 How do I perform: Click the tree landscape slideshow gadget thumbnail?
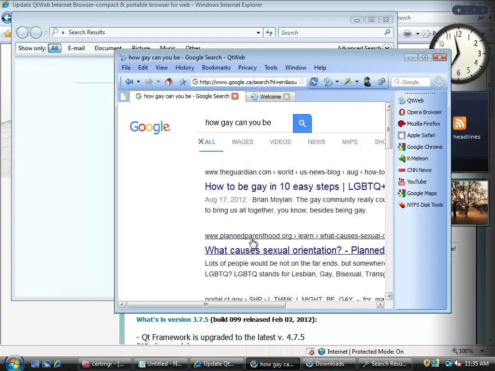469,202
